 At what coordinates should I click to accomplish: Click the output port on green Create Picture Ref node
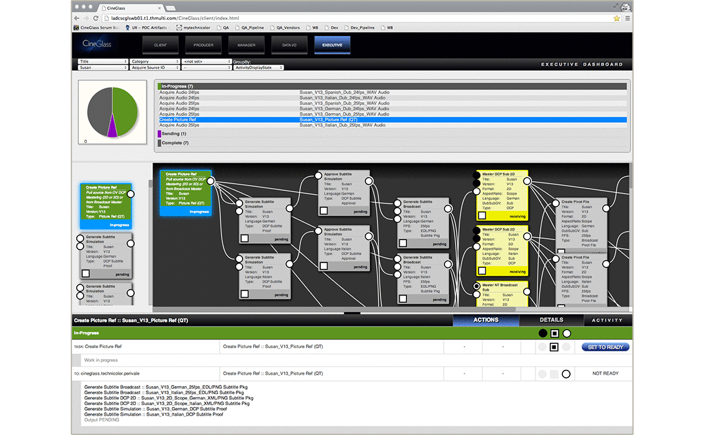click(x=210, y=182)
